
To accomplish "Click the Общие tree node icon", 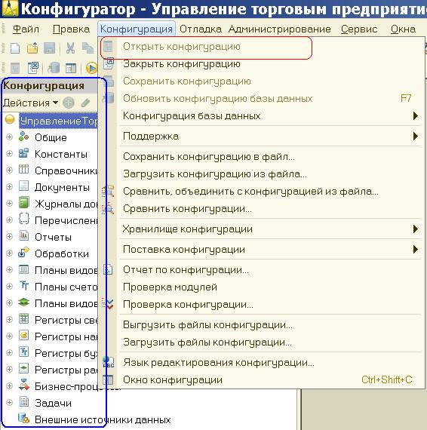I will [23, 137].
